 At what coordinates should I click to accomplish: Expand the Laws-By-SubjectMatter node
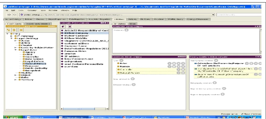pyautogui.click(x=16, y=48)
